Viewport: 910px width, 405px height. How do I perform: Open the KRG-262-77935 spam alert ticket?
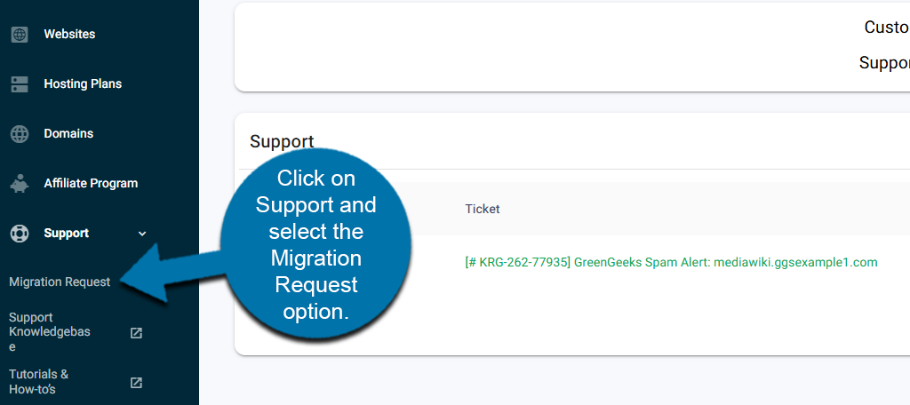[671, 262]
